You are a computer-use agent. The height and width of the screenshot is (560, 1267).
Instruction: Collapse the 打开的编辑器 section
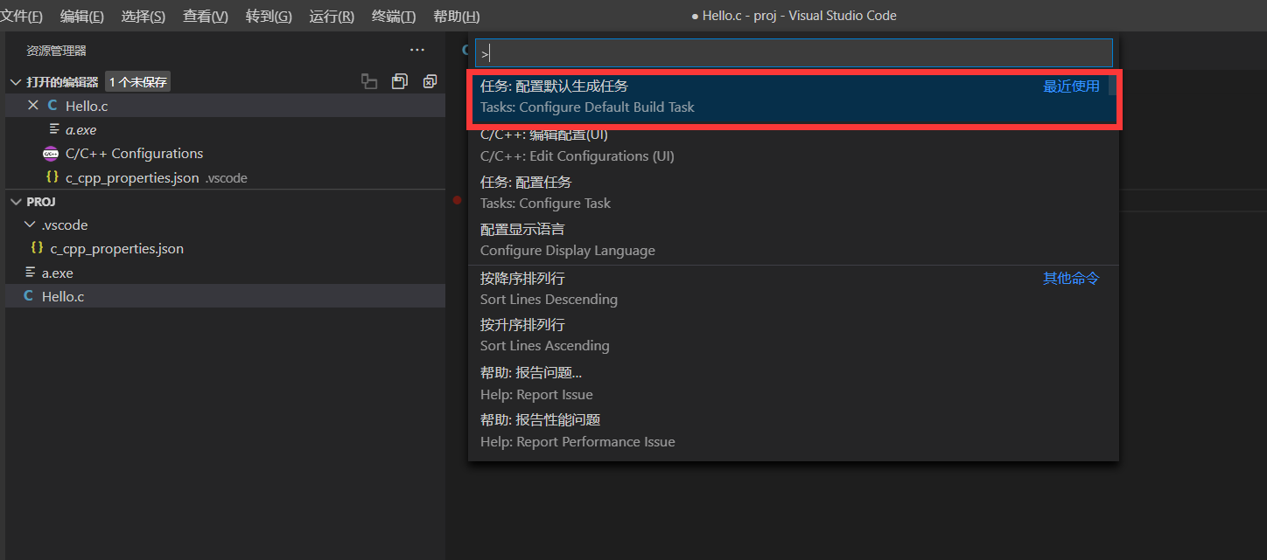point(15,82)
